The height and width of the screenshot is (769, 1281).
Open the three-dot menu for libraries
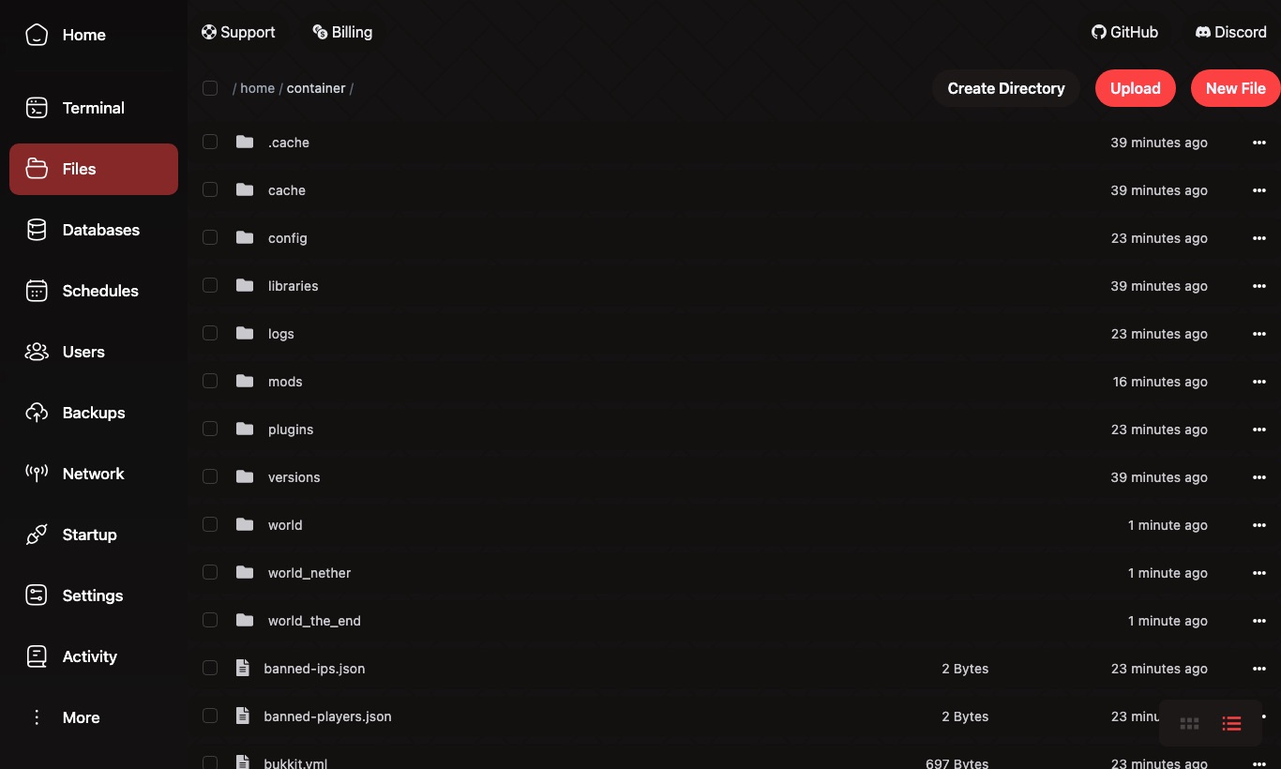[x=1259, y=286]
